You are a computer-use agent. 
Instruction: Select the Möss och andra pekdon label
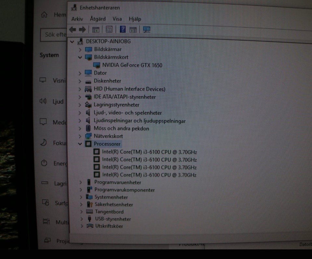click(121, 128)
